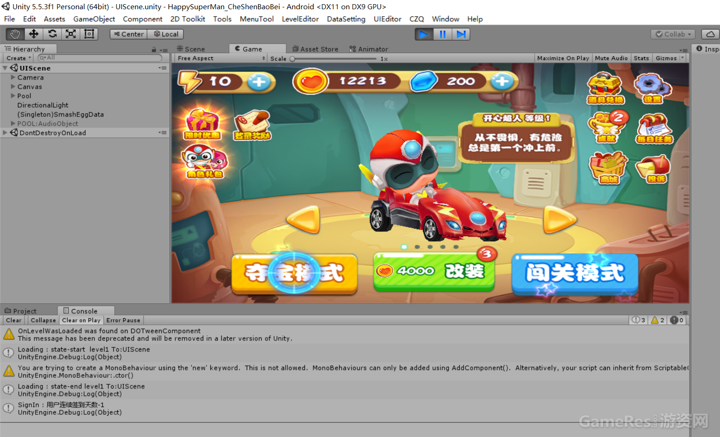Screen dimensions: 720x437
Task: Switch to the Asset Store tab
Action: click(x=316, y=49)
